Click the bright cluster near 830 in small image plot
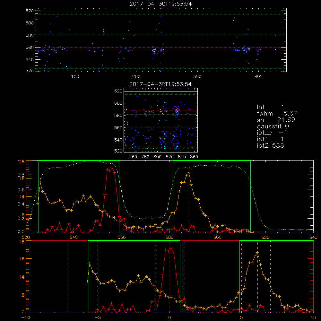321x321 pixels. click(177, 111)
